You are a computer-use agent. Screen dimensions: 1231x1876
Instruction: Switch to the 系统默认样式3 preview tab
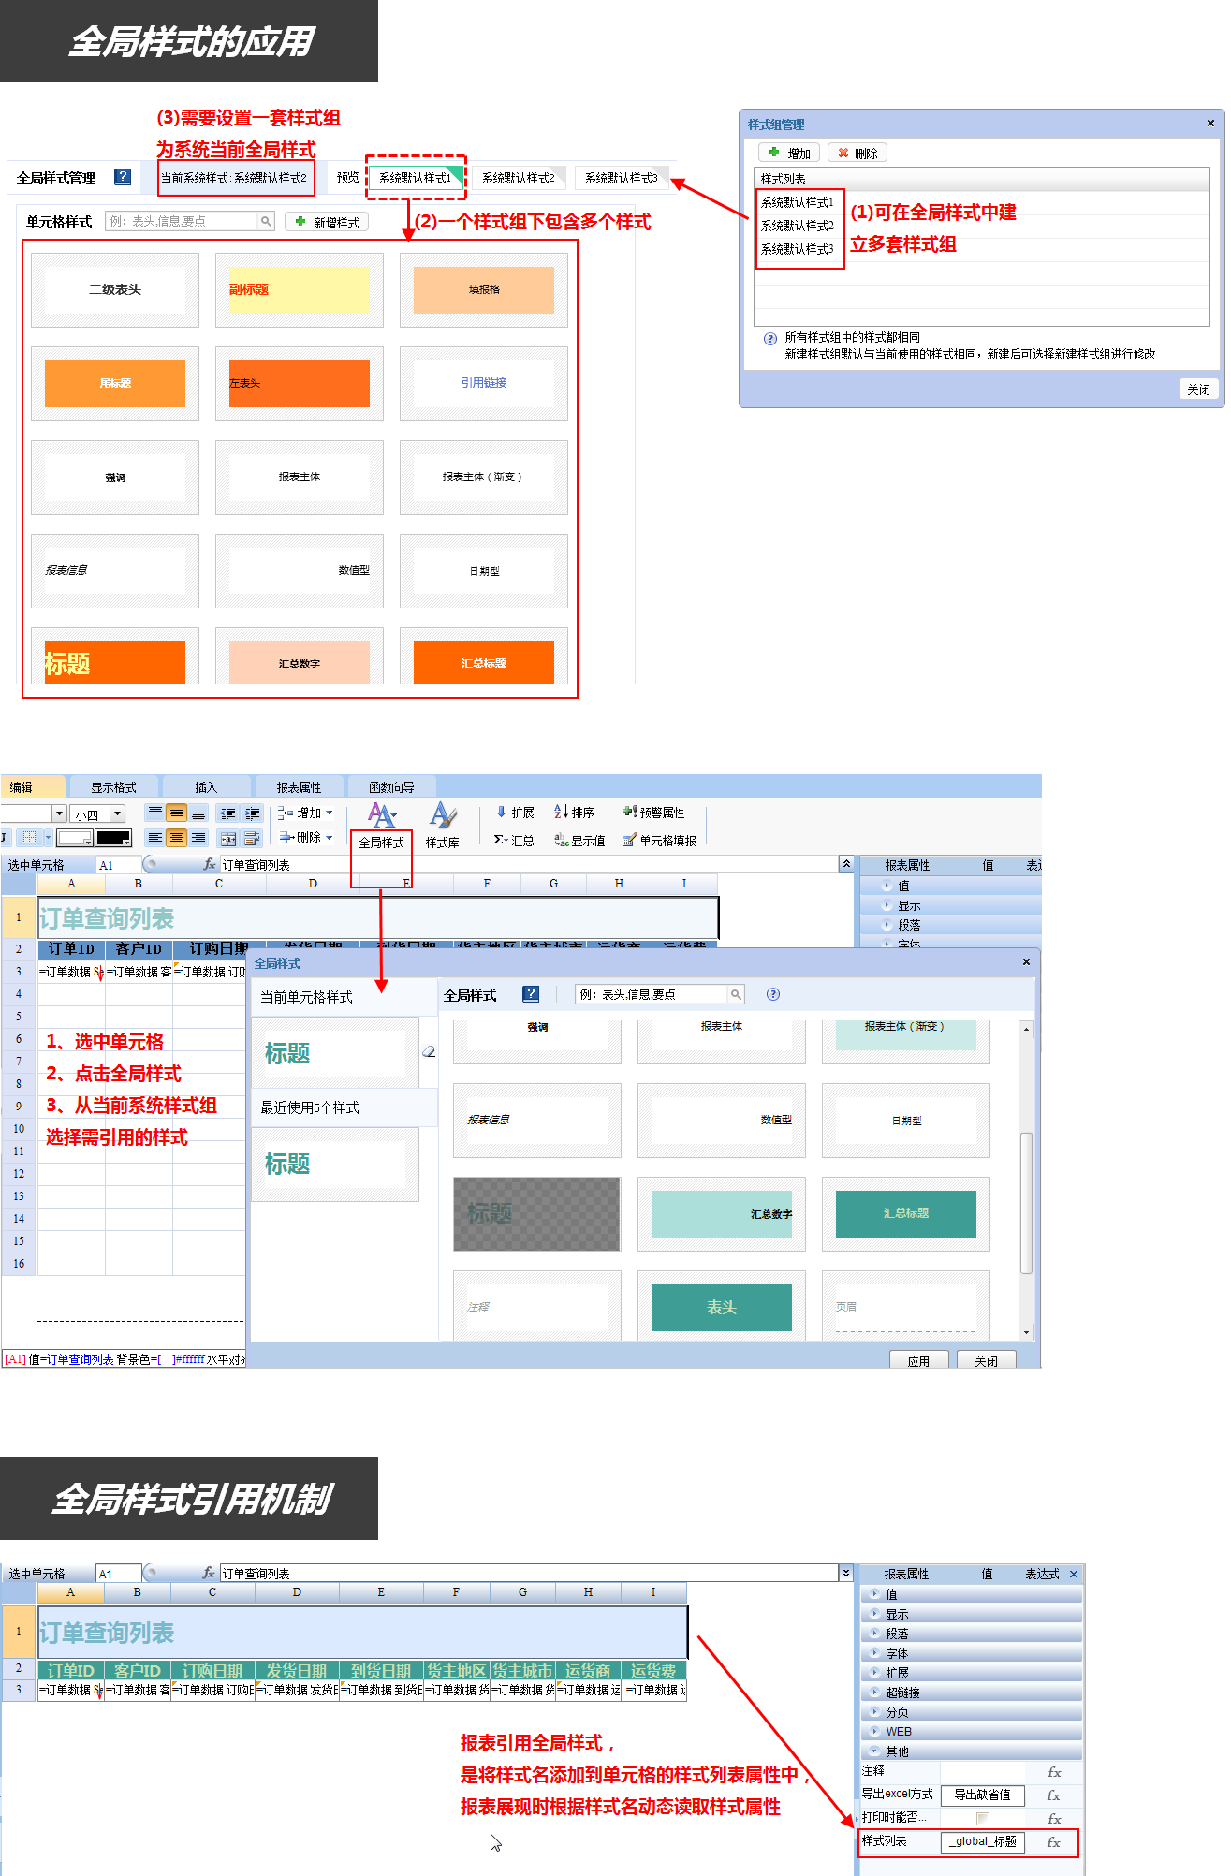coord(622,177)
